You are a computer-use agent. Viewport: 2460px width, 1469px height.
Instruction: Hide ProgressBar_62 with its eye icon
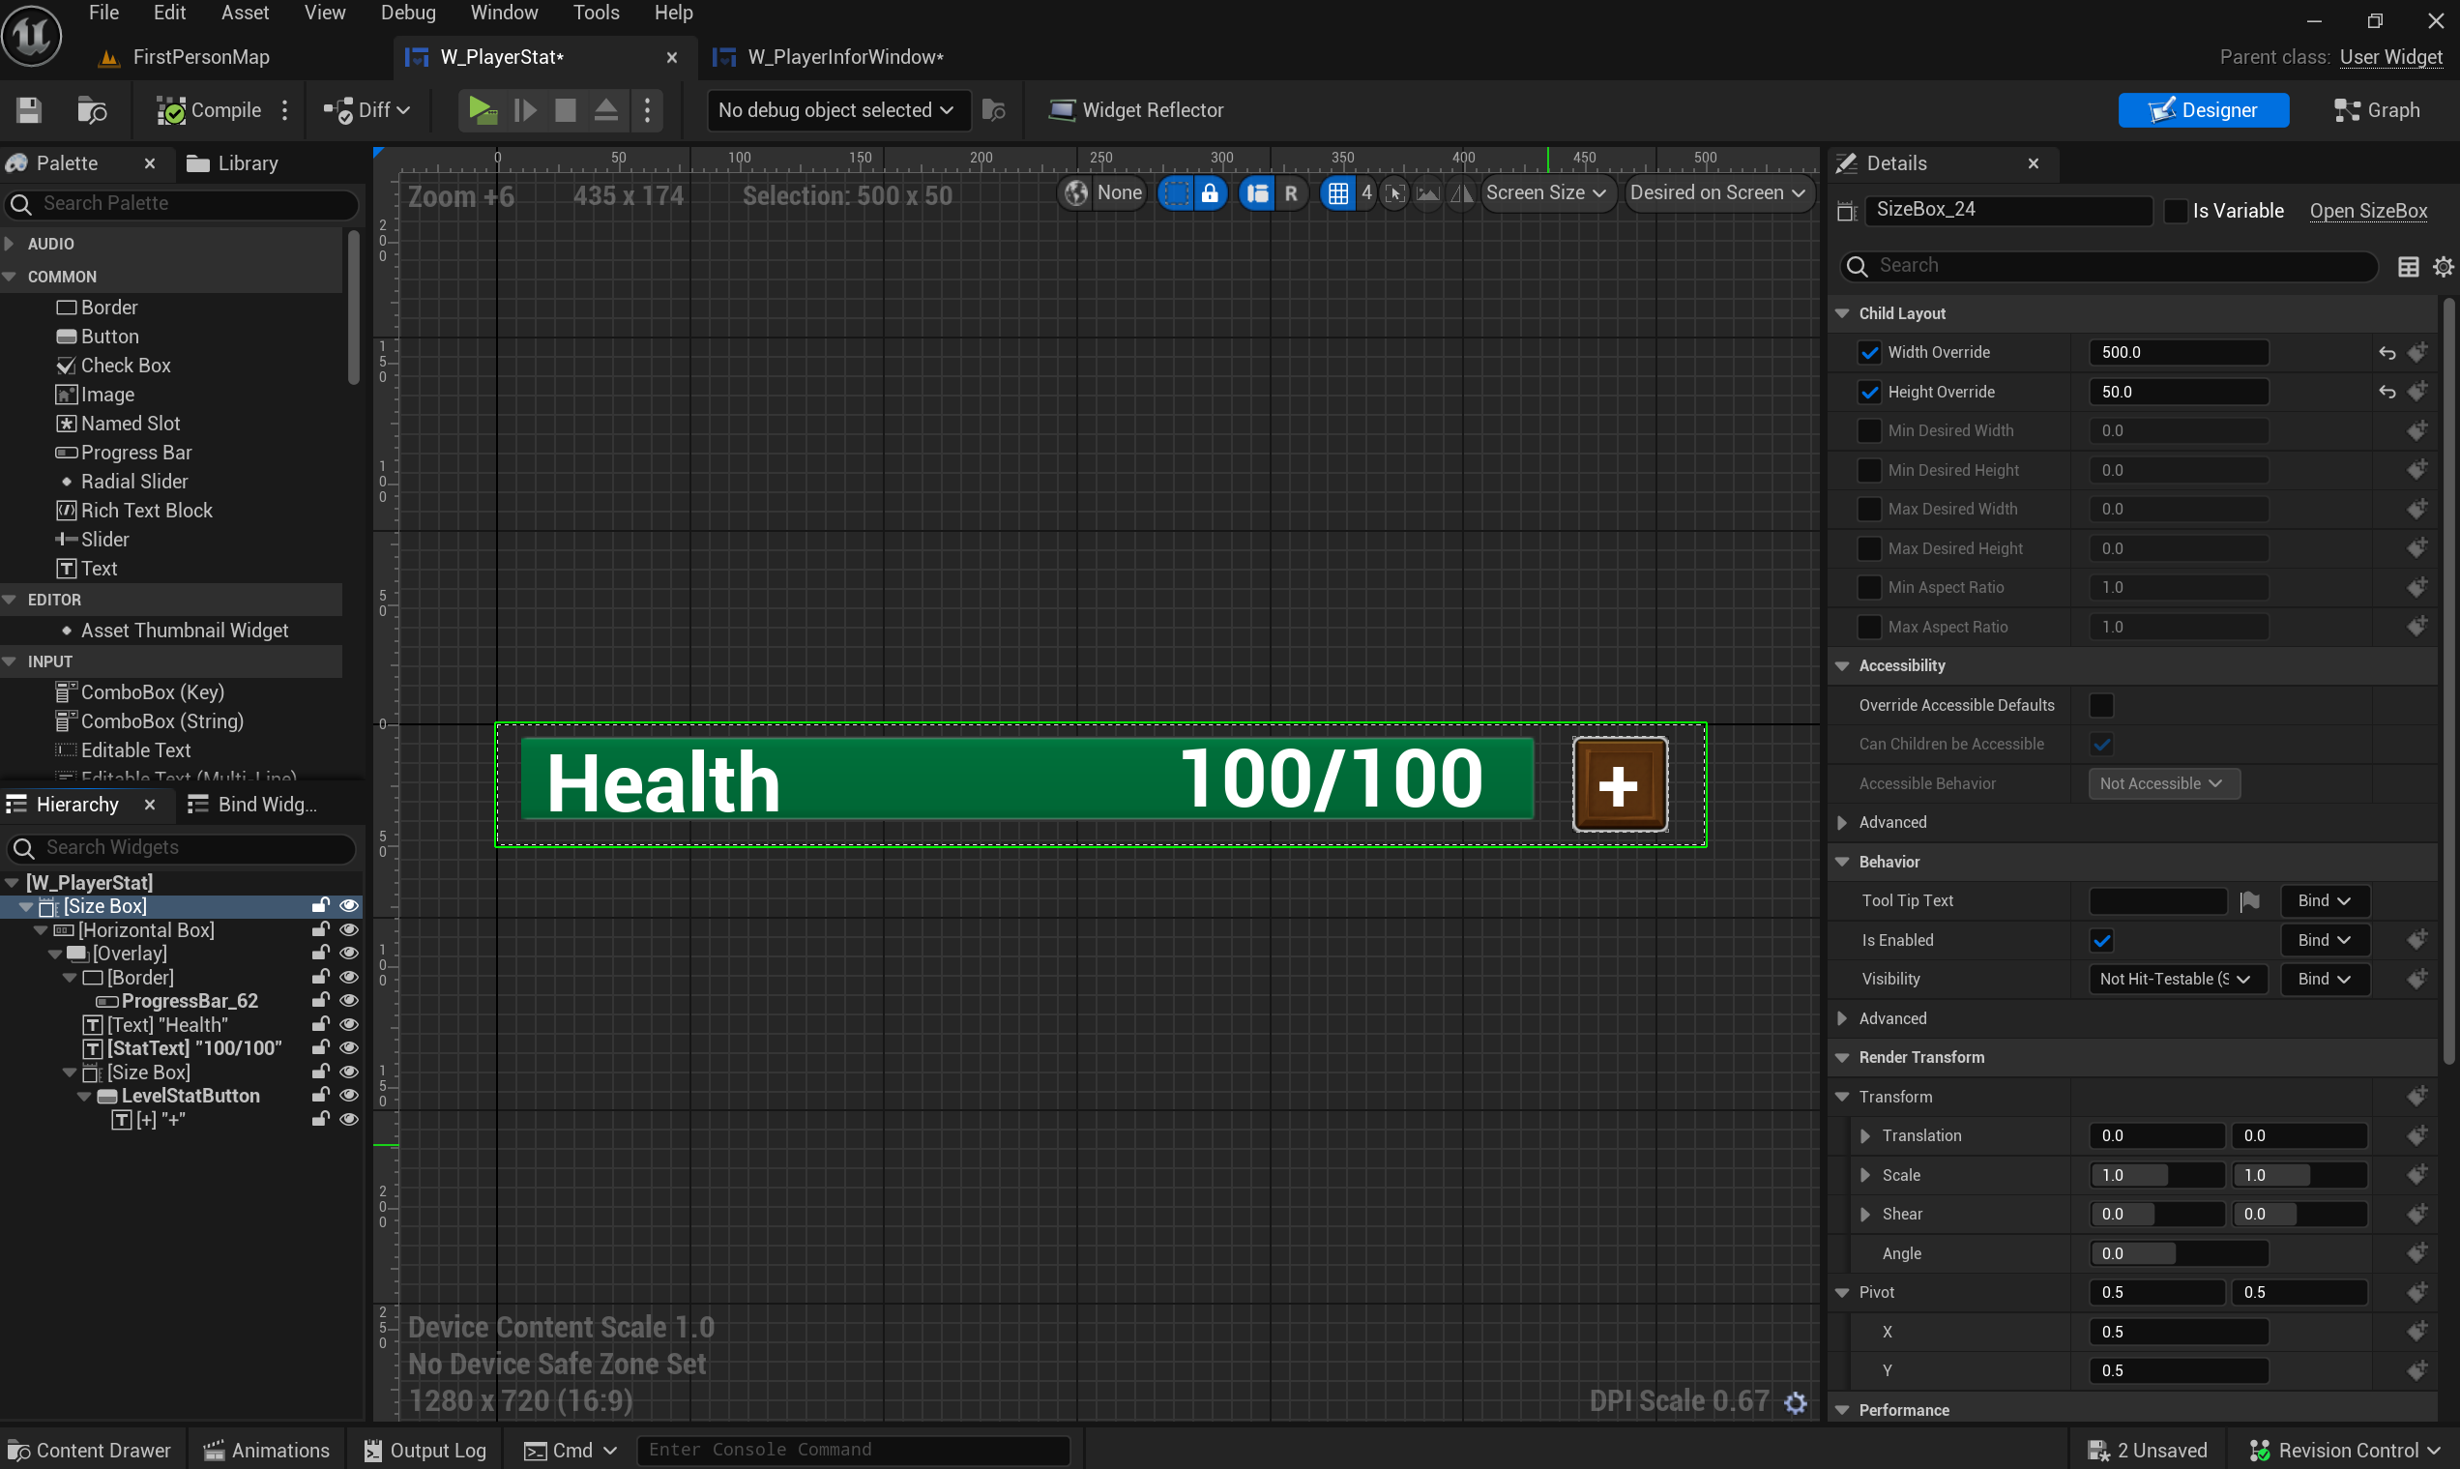(348, 1001)
